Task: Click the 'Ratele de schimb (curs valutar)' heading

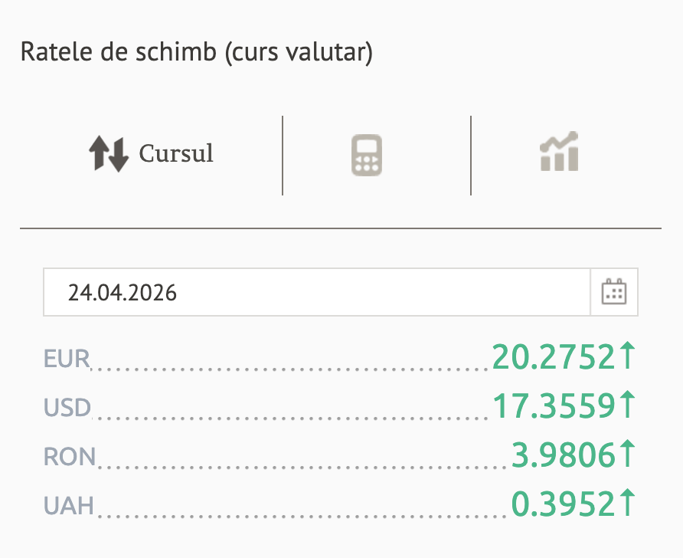Action: point(196,53)
